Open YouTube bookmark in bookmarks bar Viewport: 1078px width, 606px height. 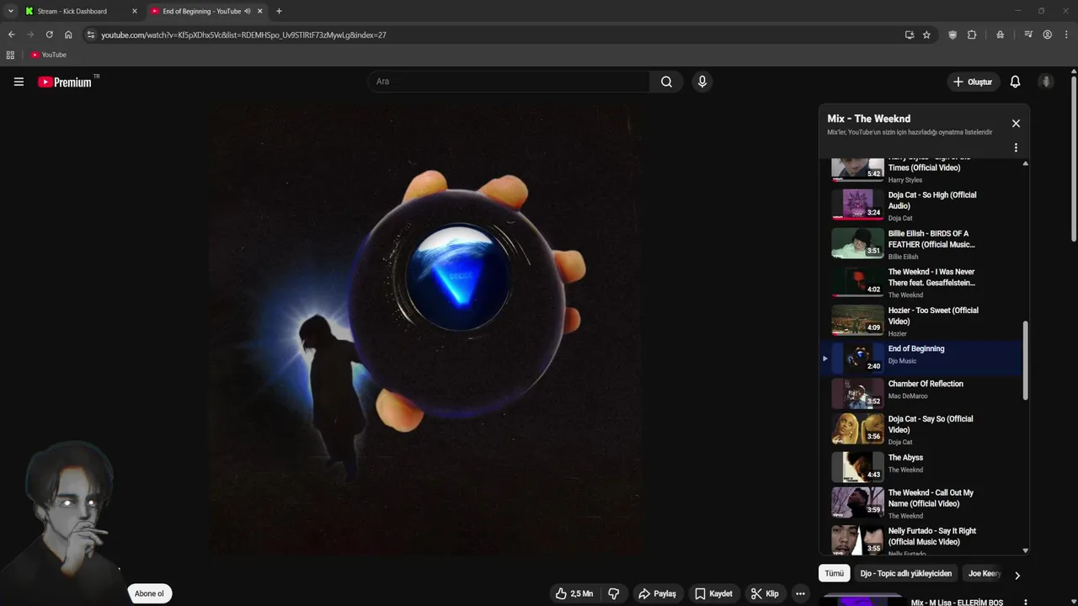tap(48, 55)
